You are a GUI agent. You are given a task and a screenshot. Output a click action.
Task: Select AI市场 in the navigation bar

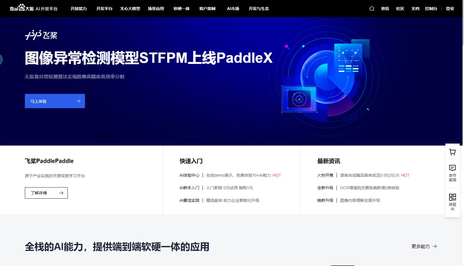[x=233, y=9]
